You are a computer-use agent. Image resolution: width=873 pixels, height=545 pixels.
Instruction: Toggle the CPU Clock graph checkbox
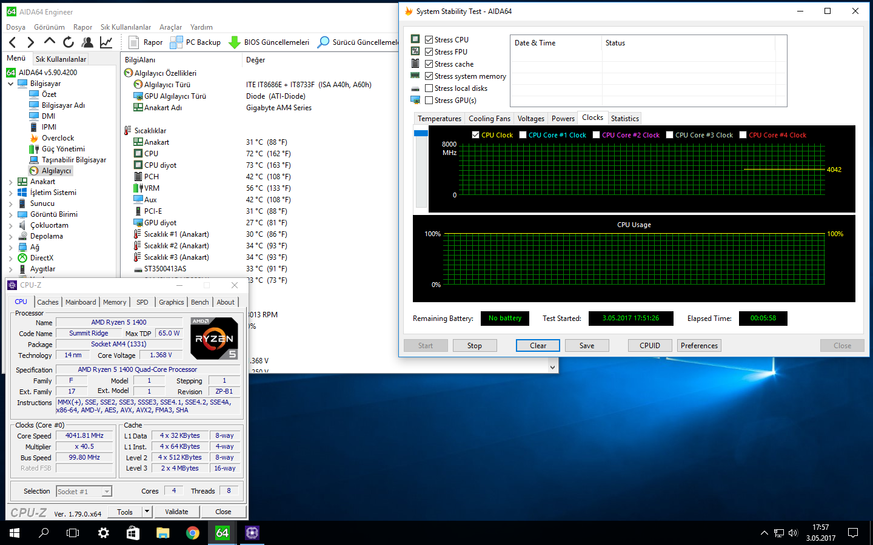point(475,135)
